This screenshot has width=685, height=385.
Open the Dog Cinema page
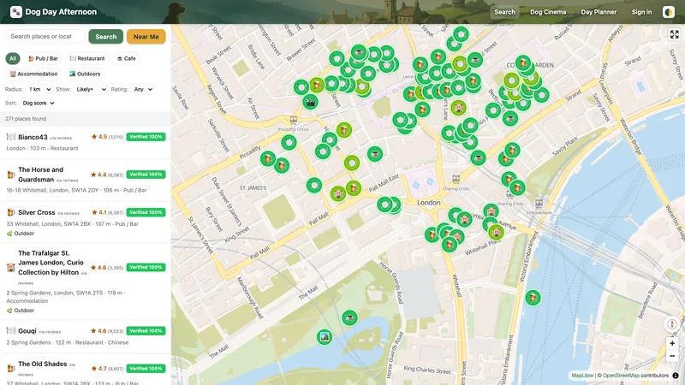pos(548,12)
